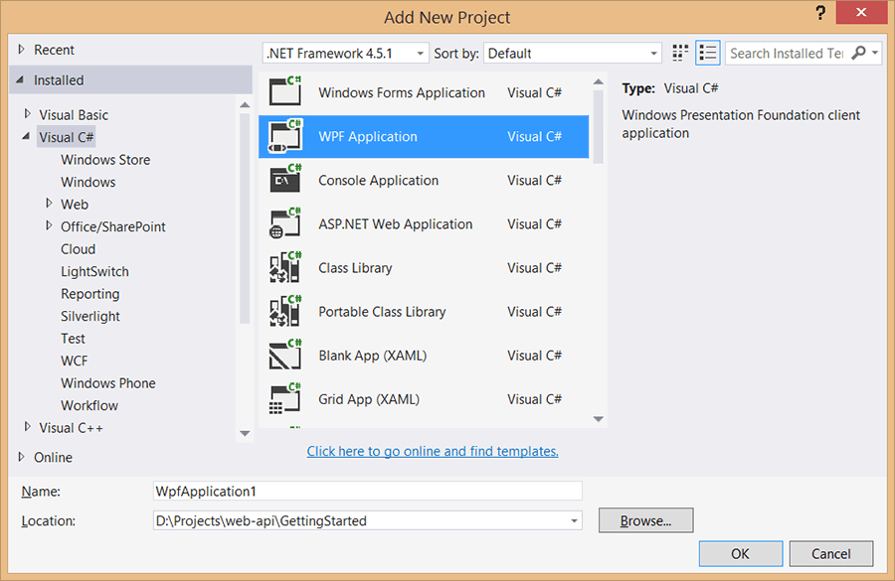Select the Console Application template icon
895x581 pixels.
(x=284, y=180)
